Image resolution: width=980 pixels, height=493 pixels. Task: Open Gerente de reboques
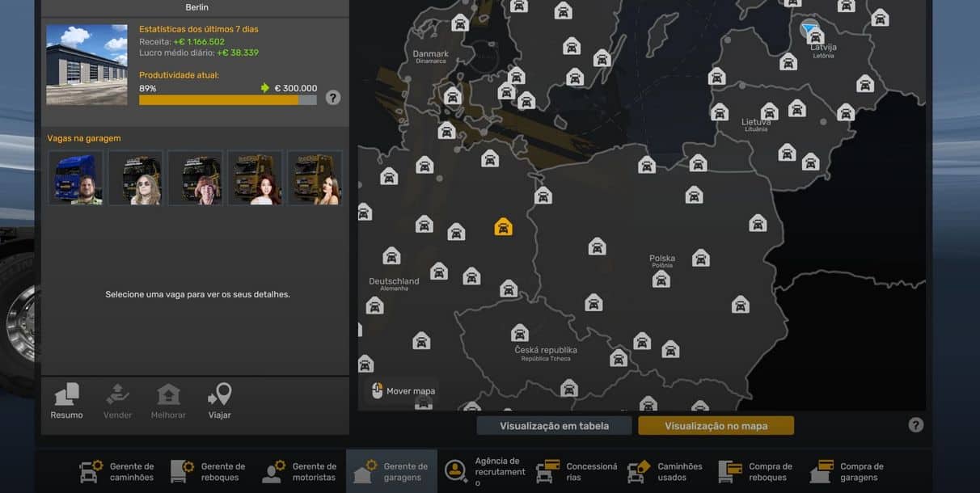(209, 471)
